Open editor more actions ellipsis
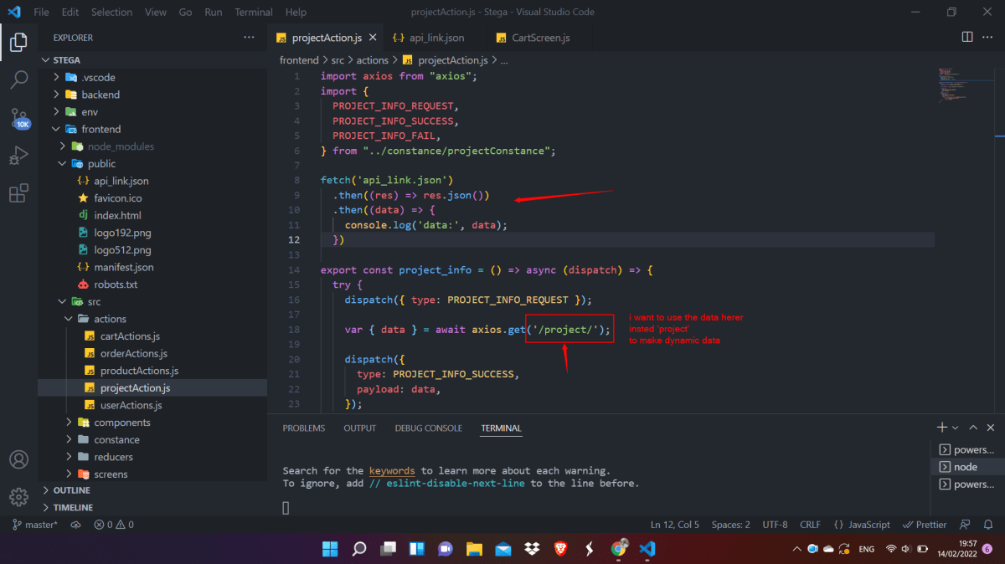This screenshot has height=564, width=1005. tap(988, 38)
